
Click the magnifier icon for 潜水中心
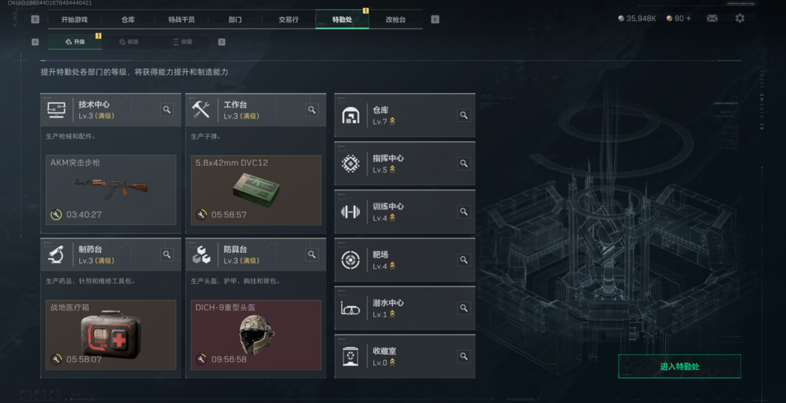[464, 308]
